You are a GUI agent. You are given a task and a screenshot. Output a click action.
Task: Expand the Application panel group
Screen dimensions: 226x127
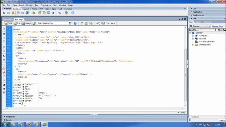[191, 12]
